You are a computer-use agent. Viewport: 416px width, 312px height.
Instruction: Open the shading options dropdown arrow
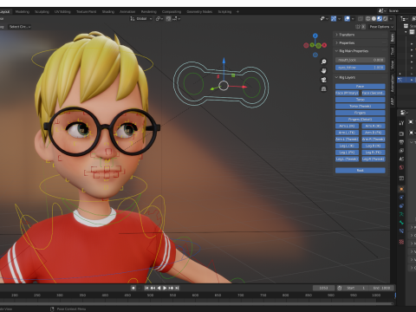click(391, 18)
